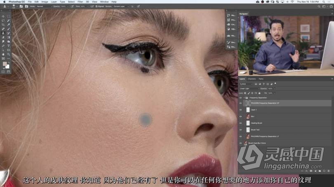Screen dimensions: 334x187
Task: Select the Path Selection tool
Action: click(x=3, y=50)
